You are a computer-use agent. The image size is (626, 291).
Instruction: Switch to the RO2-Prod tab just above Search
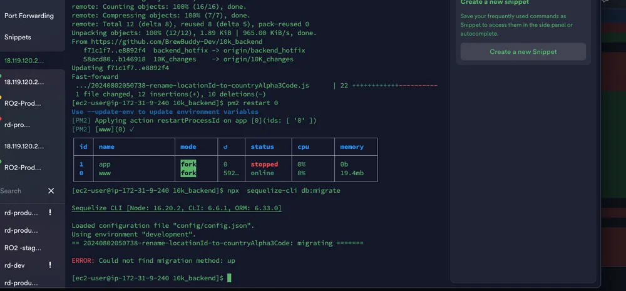coord(24,168)
